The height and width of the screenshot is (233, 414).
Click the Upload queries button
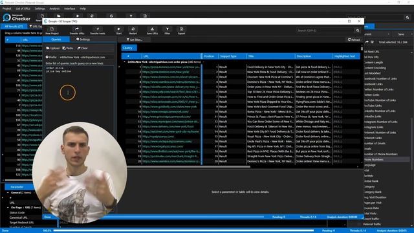pos(53,48)
